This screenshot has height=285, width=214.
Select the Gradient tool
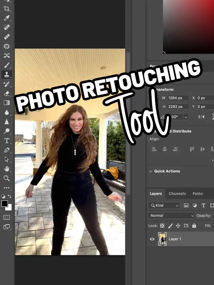click(x=7, y=103)
